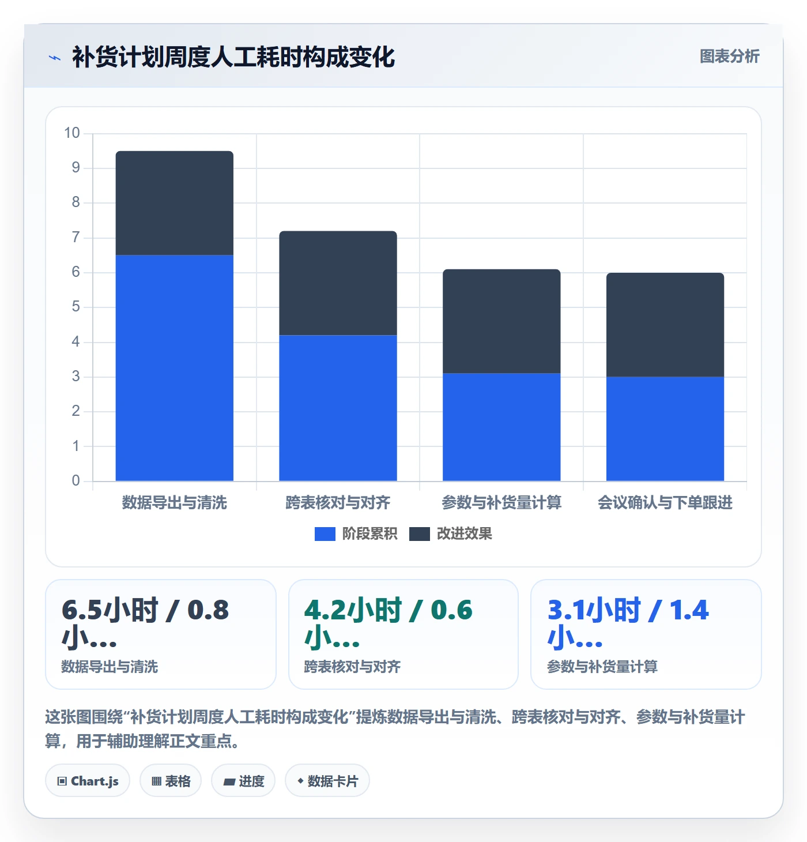Toggle the dark 改进效果 legend swatch
Image resolution: width=807 pixels, height=842 pixels.
[420, 534]
